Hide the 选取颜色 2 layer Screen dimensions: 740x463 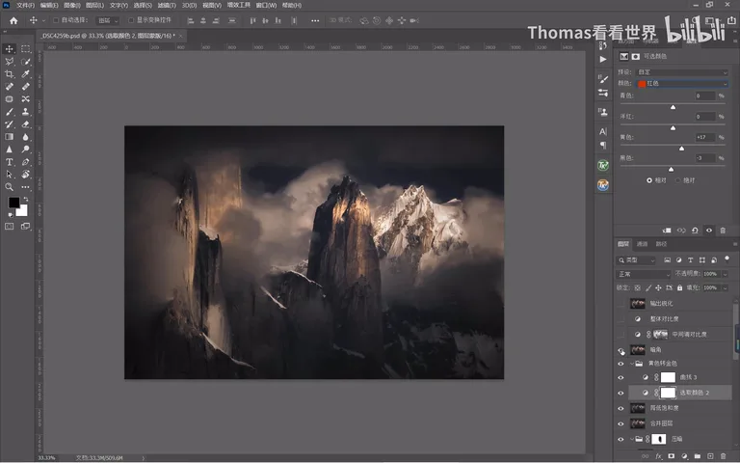pyautogui.click(x=621, y=393)
